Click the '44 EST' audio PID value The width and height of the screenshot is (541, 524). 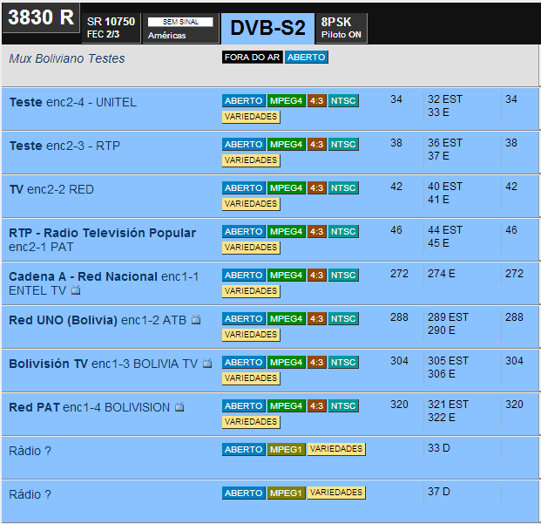pos(445,230)
